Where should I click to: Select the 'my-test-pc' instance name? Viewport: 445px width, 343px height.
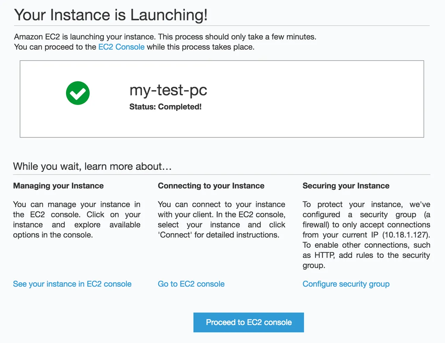pos(168,90)
